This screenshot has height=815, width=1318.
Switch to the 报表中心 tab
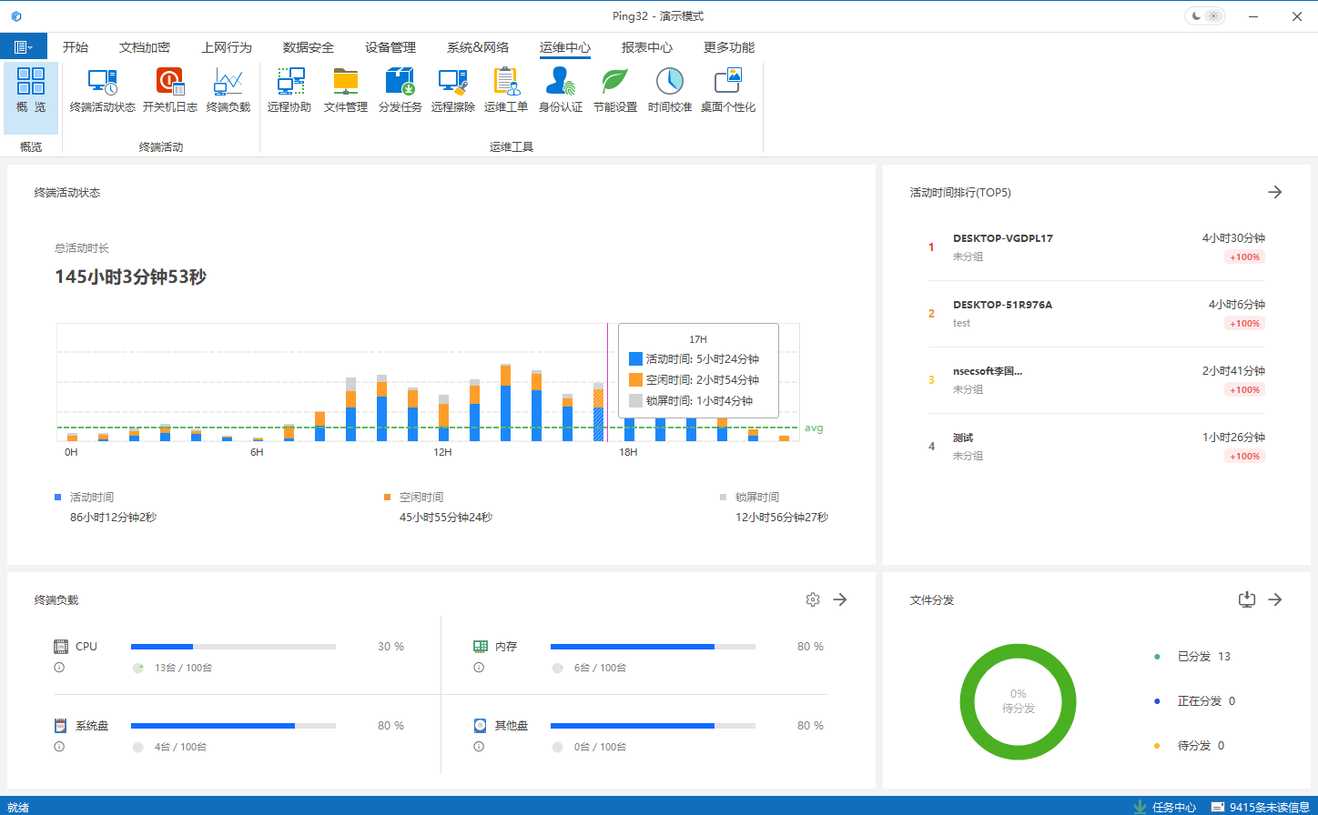coord(646,47)
